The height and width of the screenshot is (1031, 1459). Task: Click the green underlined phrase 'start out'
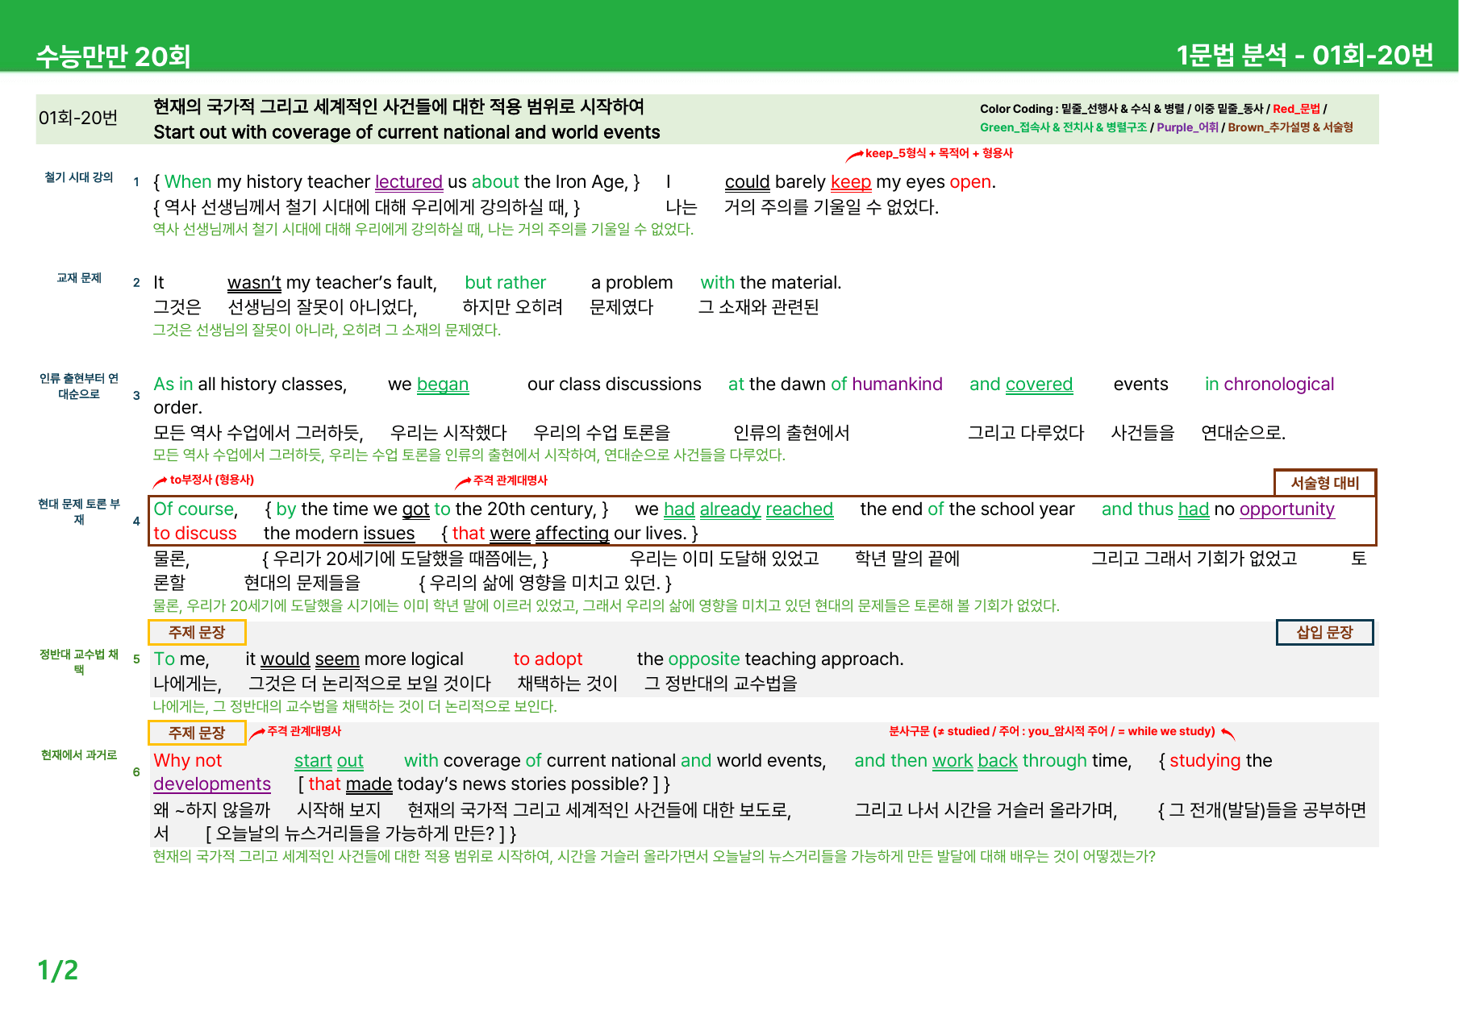pyautogui.click(x=329, y=761)
